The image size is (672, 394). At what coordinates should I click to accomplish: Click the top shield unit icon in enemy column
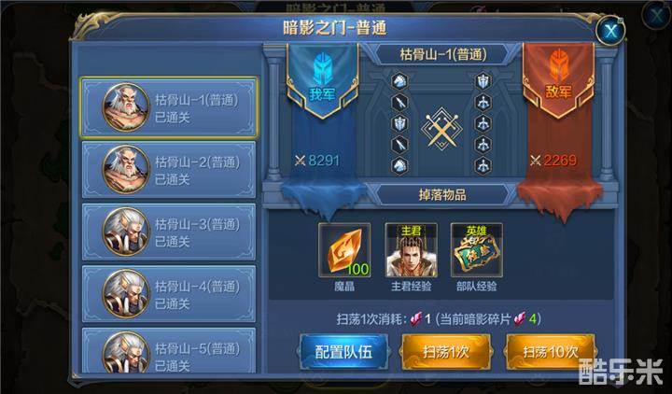[483, 81]
